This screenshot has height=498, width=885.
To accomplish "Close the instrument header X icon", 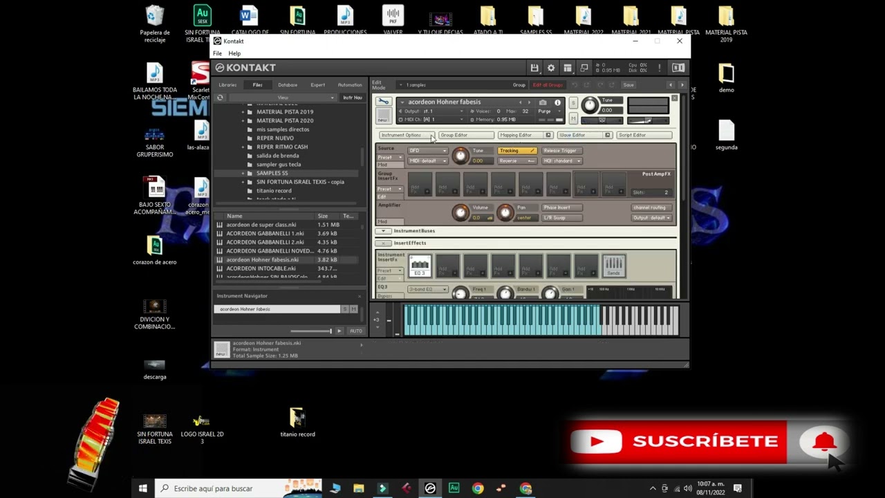I will pos(674,98).
